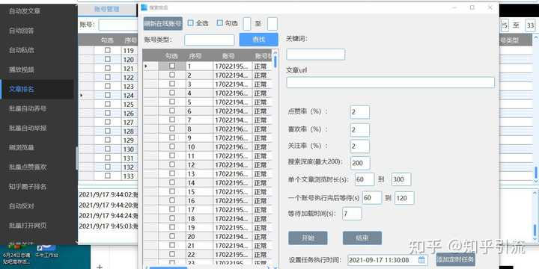Focus the range start field before 至
This screenshot has width=539, height=269.
point(247,24)
